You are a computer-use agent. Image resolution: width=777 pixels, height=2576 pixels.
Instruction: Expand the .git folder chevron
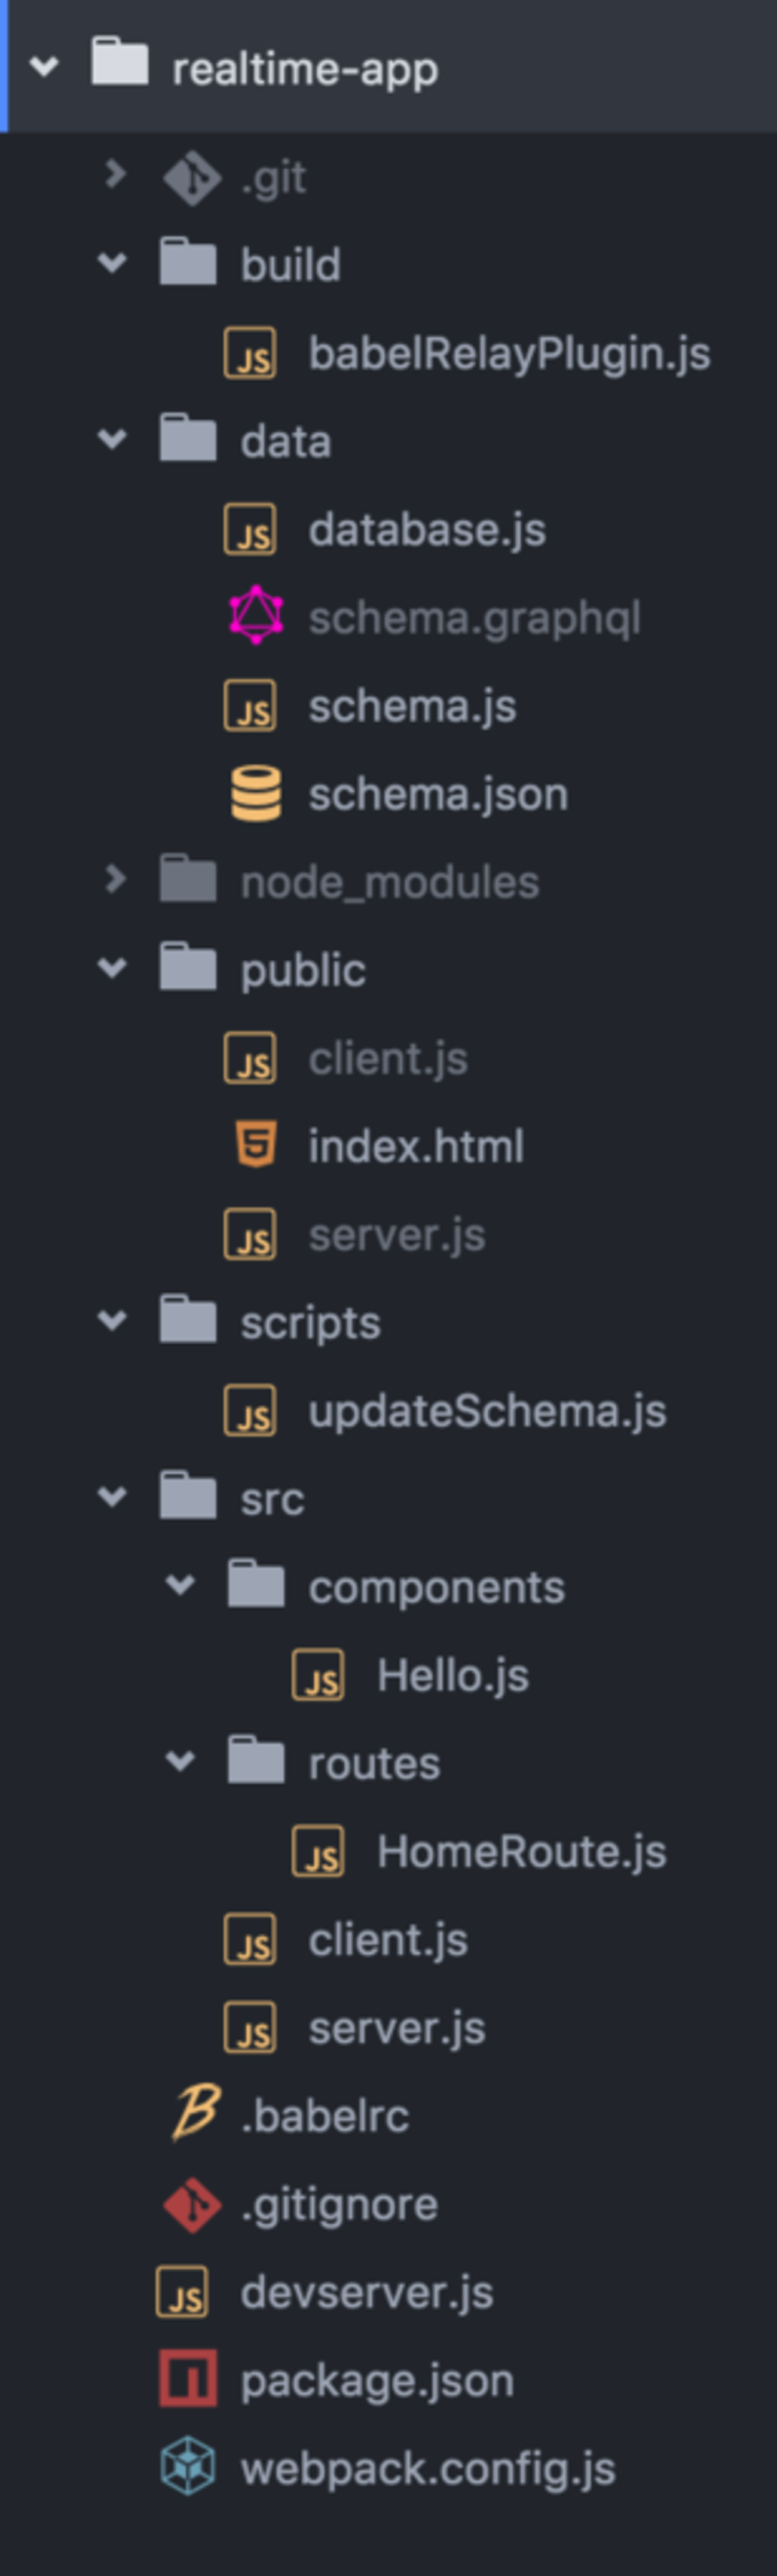tap(115, 175)
